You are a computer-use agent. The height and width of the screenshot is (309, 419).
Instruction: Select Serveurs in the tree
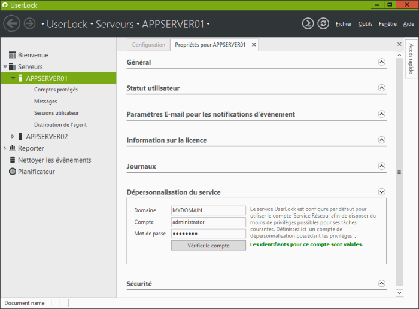tap(30, 66)
